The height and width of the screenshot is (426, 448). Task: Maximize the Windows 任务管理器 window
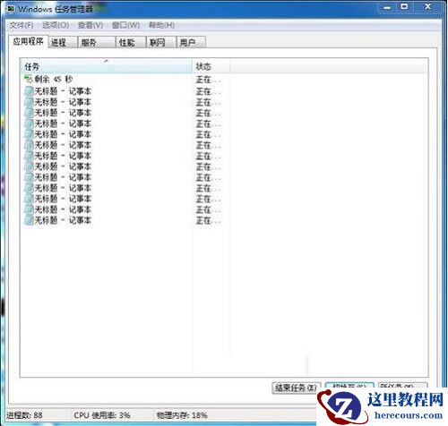404,7
